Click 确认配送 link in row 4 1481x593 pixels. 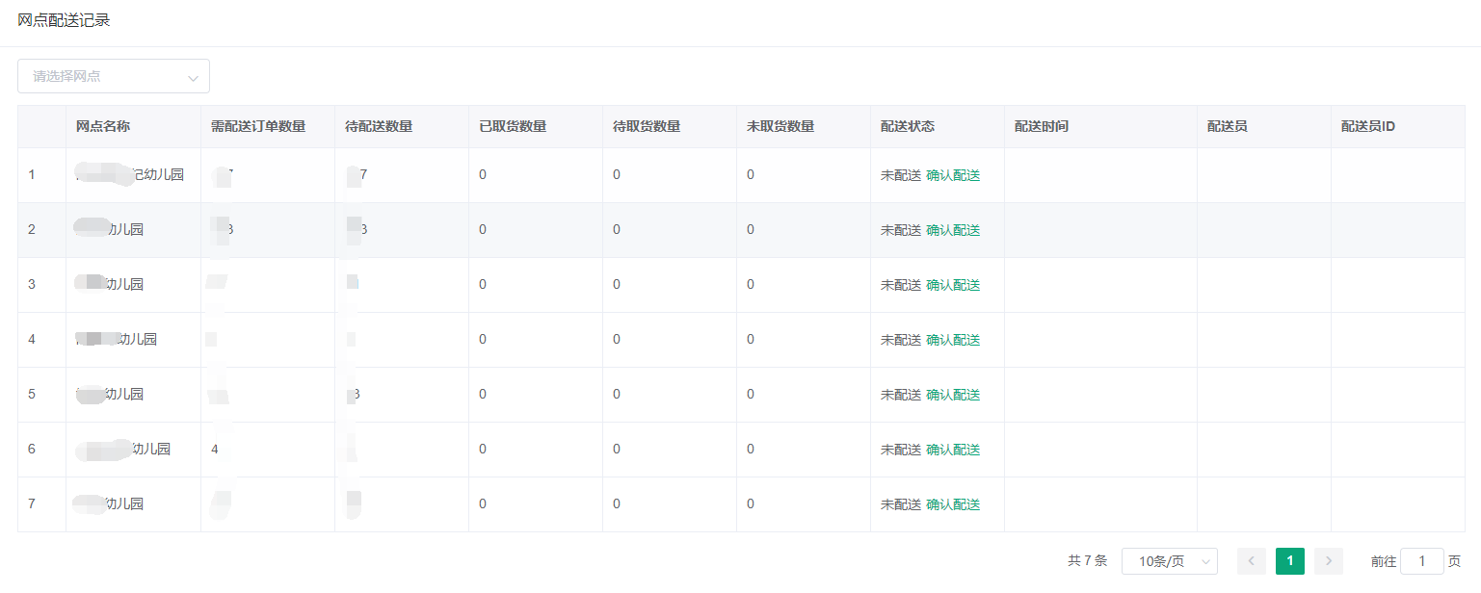click(x=953, y=340)
